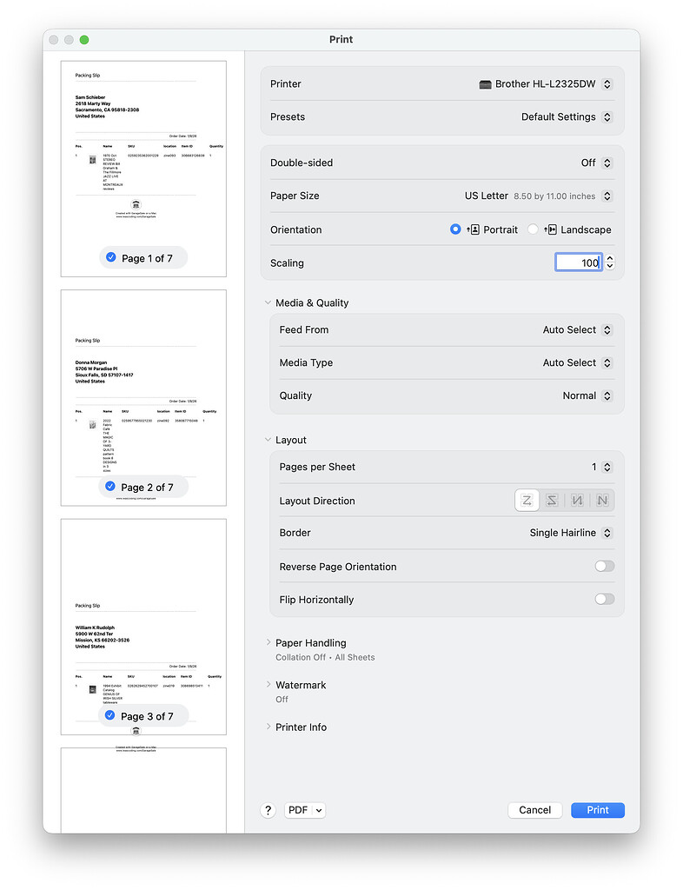
Task: Select the first Z-pattern layout direction icon
Action: pyautogui.click(x=527, y=501)
